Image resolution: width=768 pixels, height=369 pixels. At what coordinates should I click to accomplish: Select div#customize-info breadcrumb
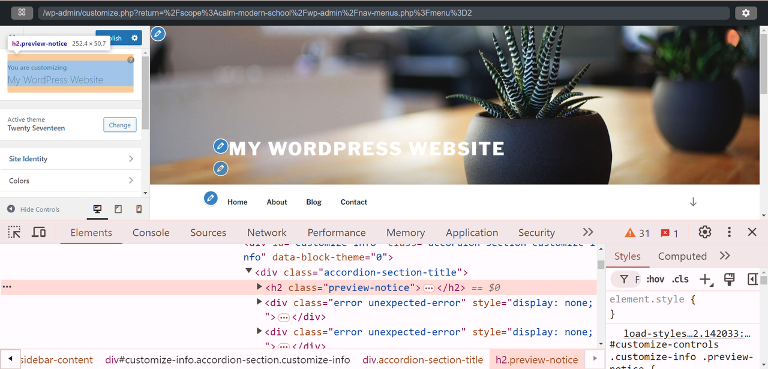(227, 360)
